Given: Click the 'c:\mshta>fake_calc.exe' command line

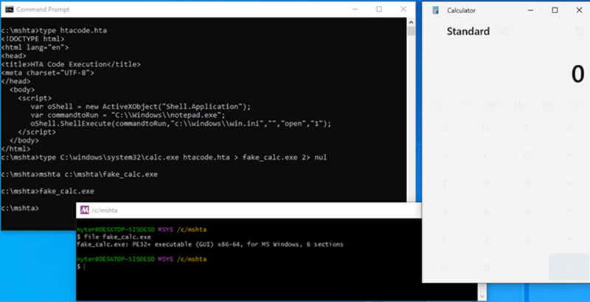Looking at the screenshot, I should [x=48, y=192].
